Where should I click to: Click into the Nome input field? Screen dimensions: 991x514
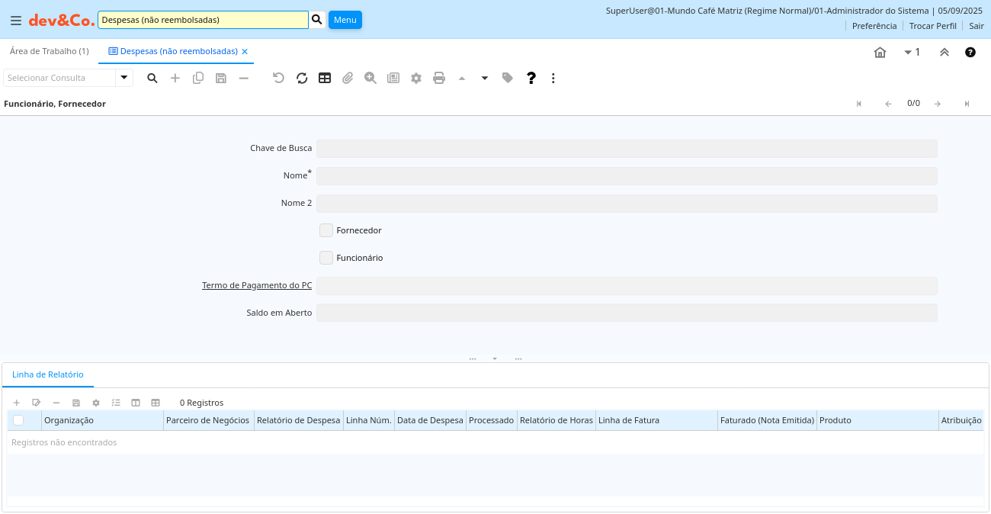point(626,176)
